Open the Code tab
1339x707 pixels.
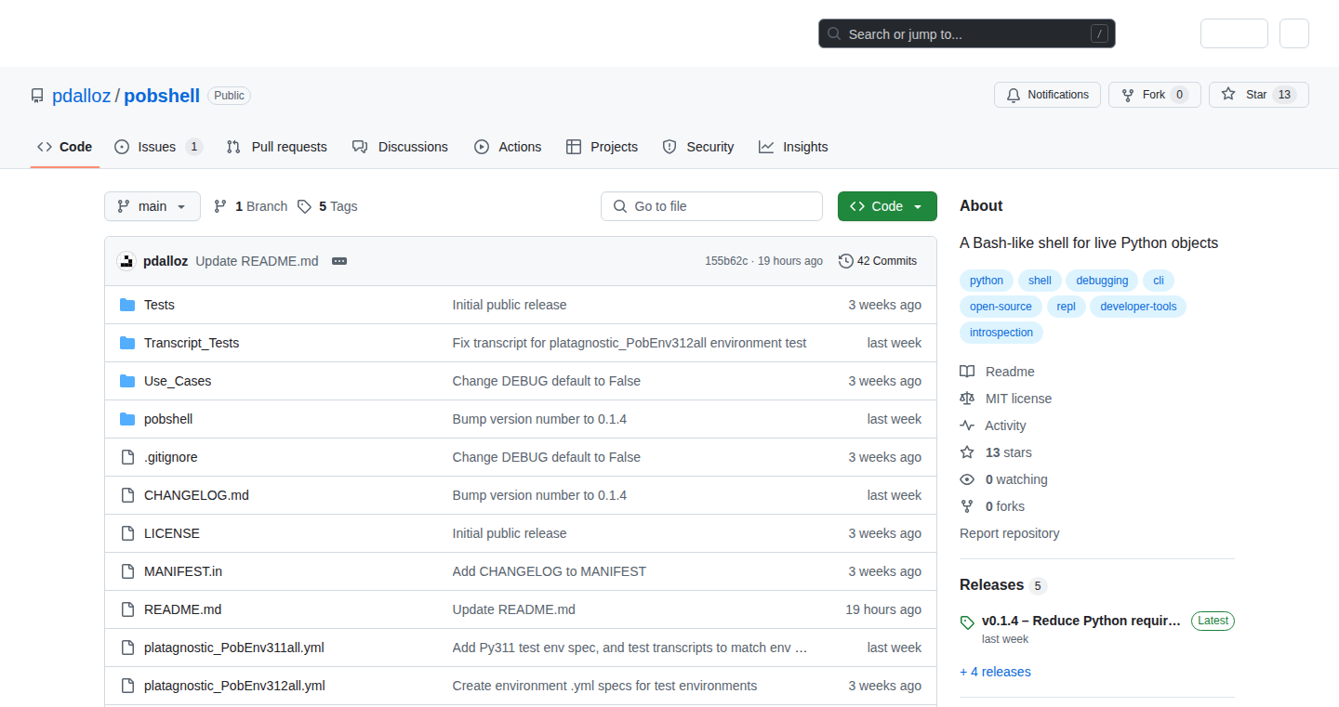(x=65, y=147)
